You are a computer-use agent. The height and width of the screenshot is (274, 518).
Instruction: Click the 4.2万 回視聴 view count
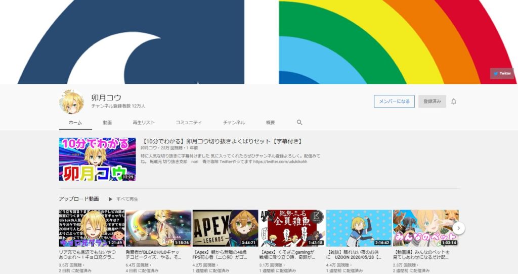click(x=205, y=265)
